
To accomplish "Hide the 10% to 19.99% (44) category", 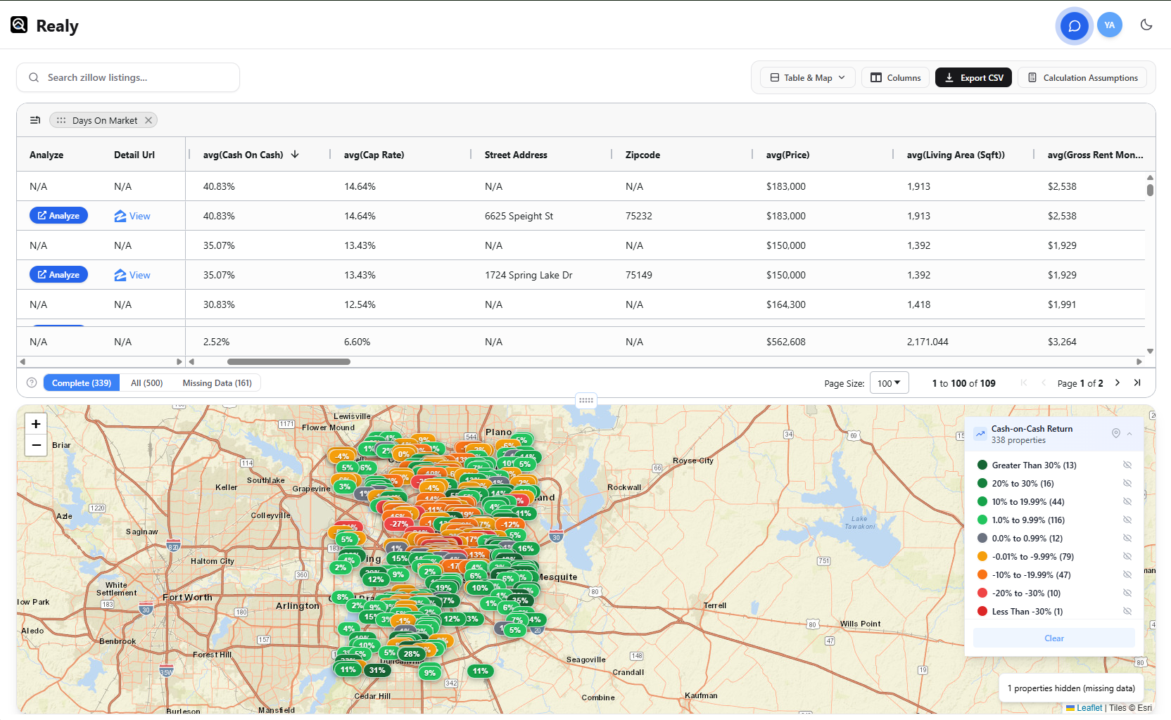I will [1127, 501].
